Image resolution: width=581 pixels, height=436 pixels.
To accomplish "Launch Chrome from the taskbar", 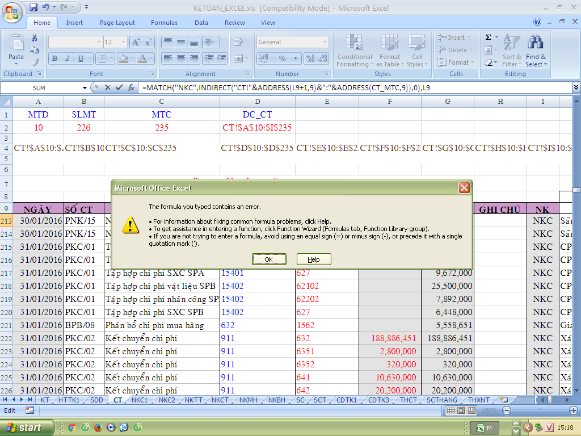I will (72, 427).
